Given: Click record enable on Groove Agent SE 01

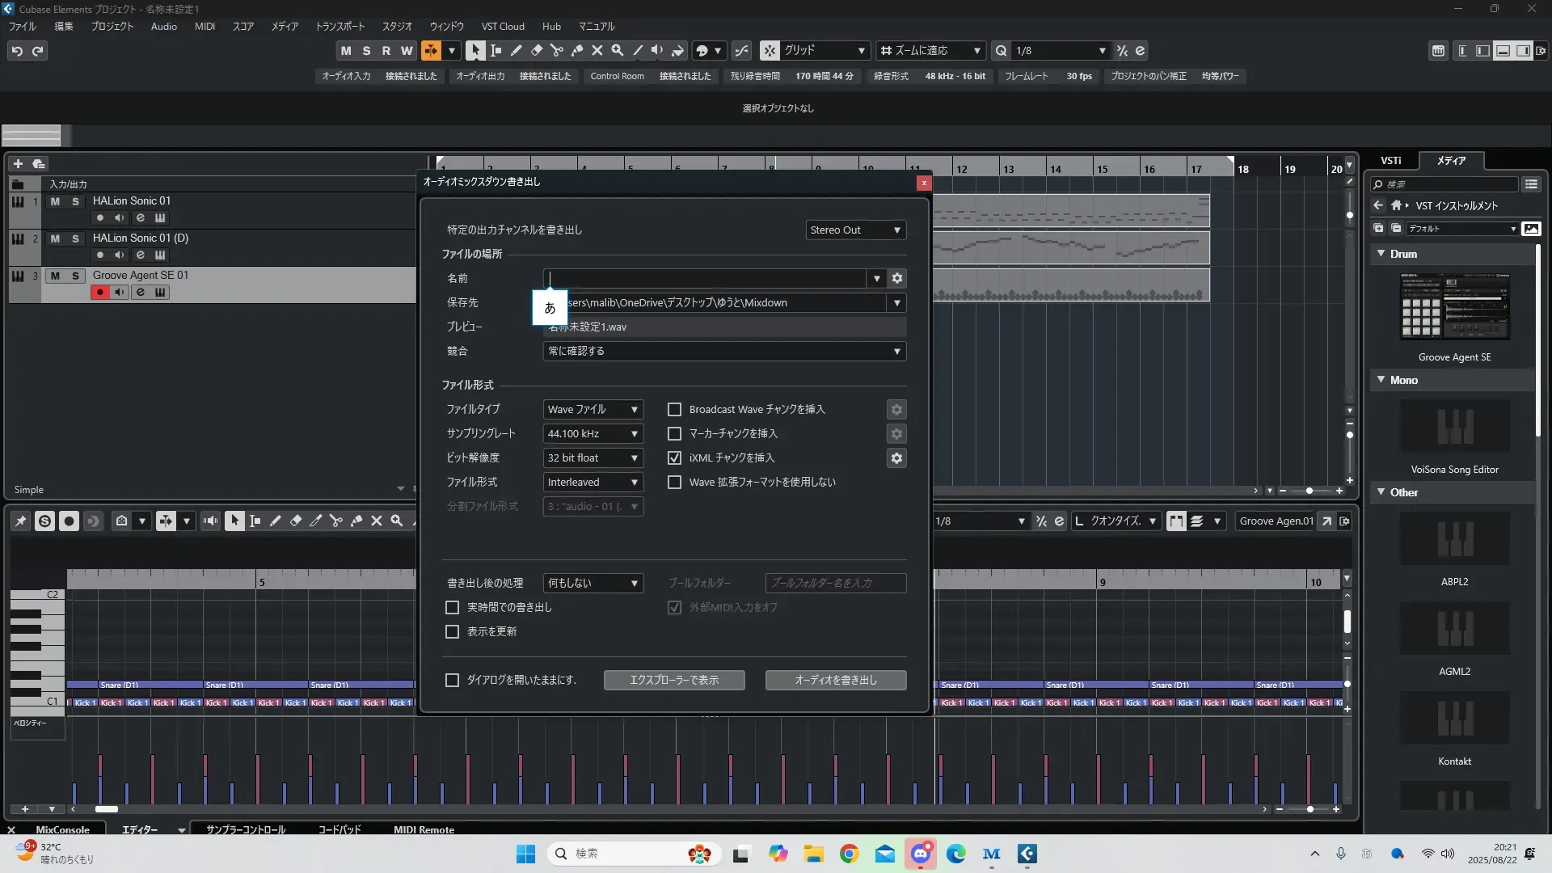Looking at the screenshot, I should coord(99,292).
